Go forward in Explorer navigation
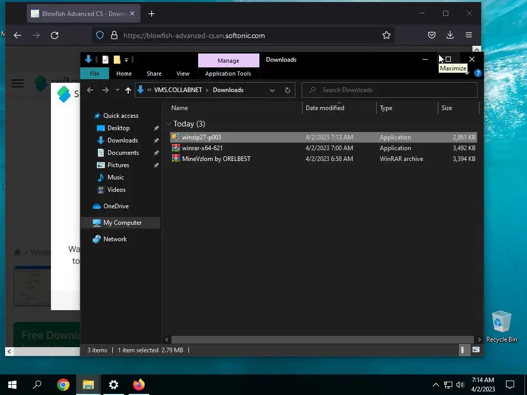 (x=105, y=90)
